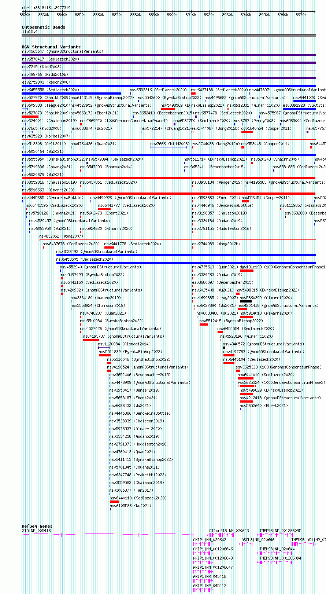The width and height of the screenshot is (326, 594).
Task: Click the nsv5912831 (Almarri2020) label
Action: [253, 105]
